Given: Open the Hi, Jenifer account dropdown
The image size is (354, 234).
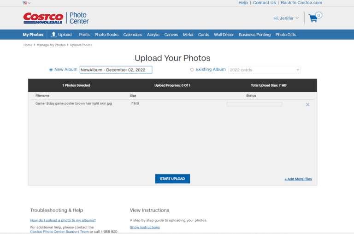Looking at the screenshot, I should [286, 18].
